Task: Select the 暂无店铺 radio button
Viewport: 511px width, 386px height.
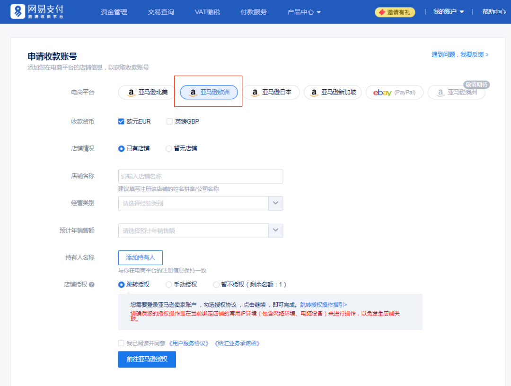Action: 168,148
